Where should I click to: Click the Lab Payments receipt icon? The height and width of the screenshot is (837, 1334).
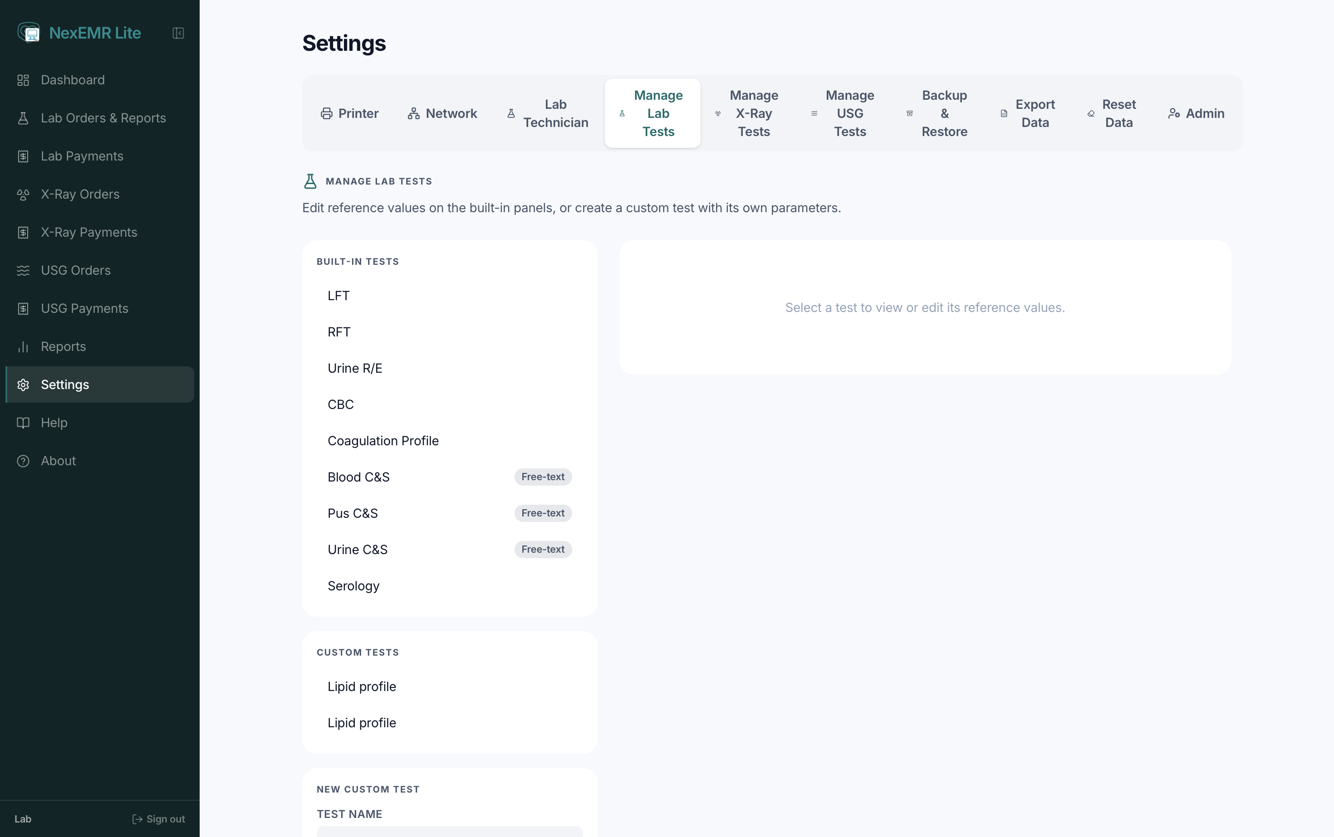point(23,156)
